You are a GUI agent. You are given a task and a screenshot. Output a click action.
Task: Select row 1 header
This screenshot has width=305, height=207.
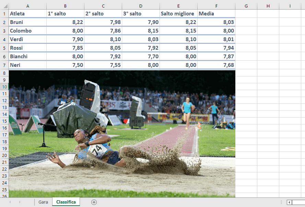pyautogui.click(x=4, y=14)
